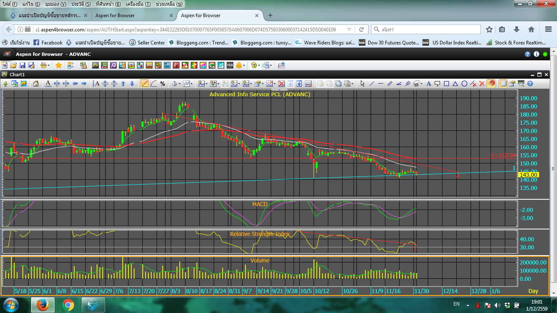557x313 pixels.
Task: Open the alert bell dropdown
Action: pos(244,65)
